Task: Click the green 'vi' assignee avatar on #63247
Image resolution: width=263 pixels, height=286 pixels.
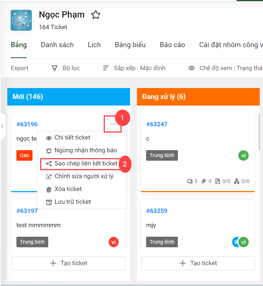Action: 244,155
